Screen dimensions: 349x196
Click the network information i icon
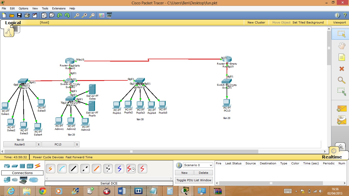pyautogui.click(x=338, y=15)
